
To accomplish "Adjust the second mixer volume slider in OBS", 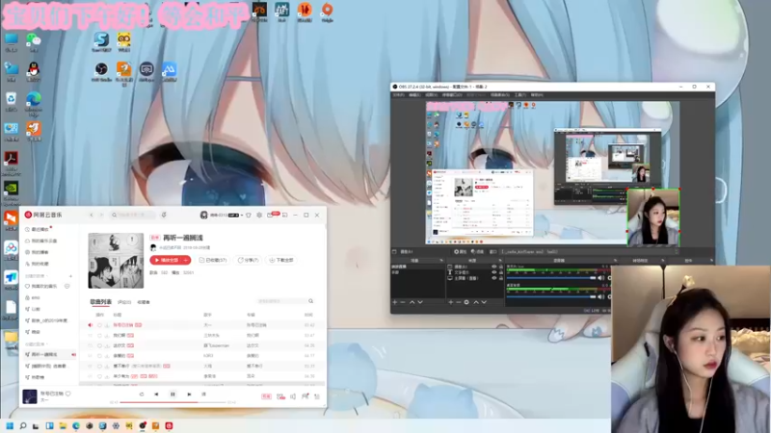I will click(551, 296).
